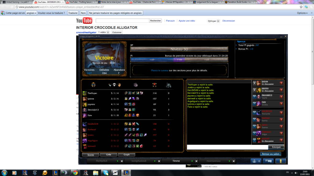This screenshot has height=176, width=314.
Task: Report Jokèm with the red exclamation icon
Action: [x=281, y=126]
